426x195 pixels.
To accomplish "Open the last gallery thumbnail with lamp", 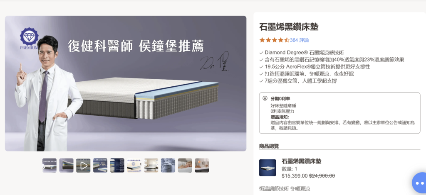I will point(202,166).
